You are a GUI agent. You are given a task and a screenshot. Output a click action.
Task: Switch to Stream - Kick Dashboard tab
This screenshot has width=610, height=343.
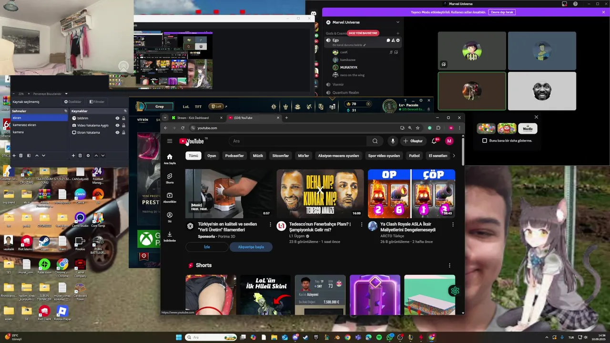coord(197,118)
